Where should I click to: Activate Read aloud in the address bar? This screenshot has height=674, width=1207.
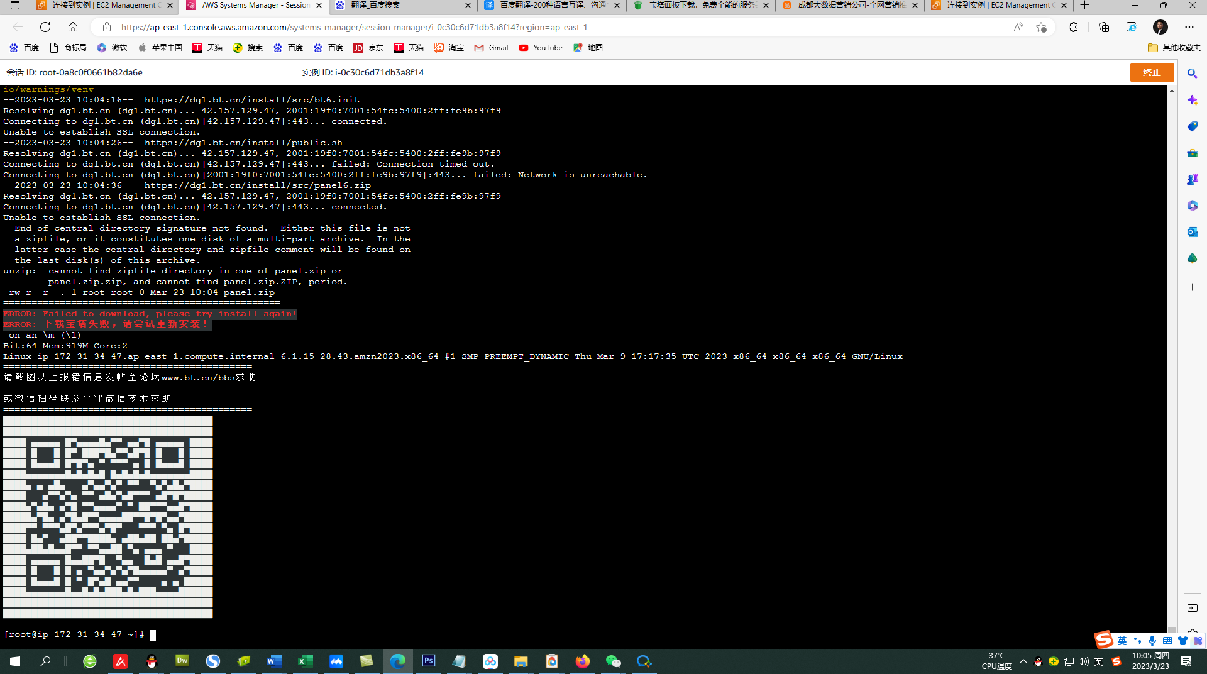pyautogui.click(x=1018, y=27)
